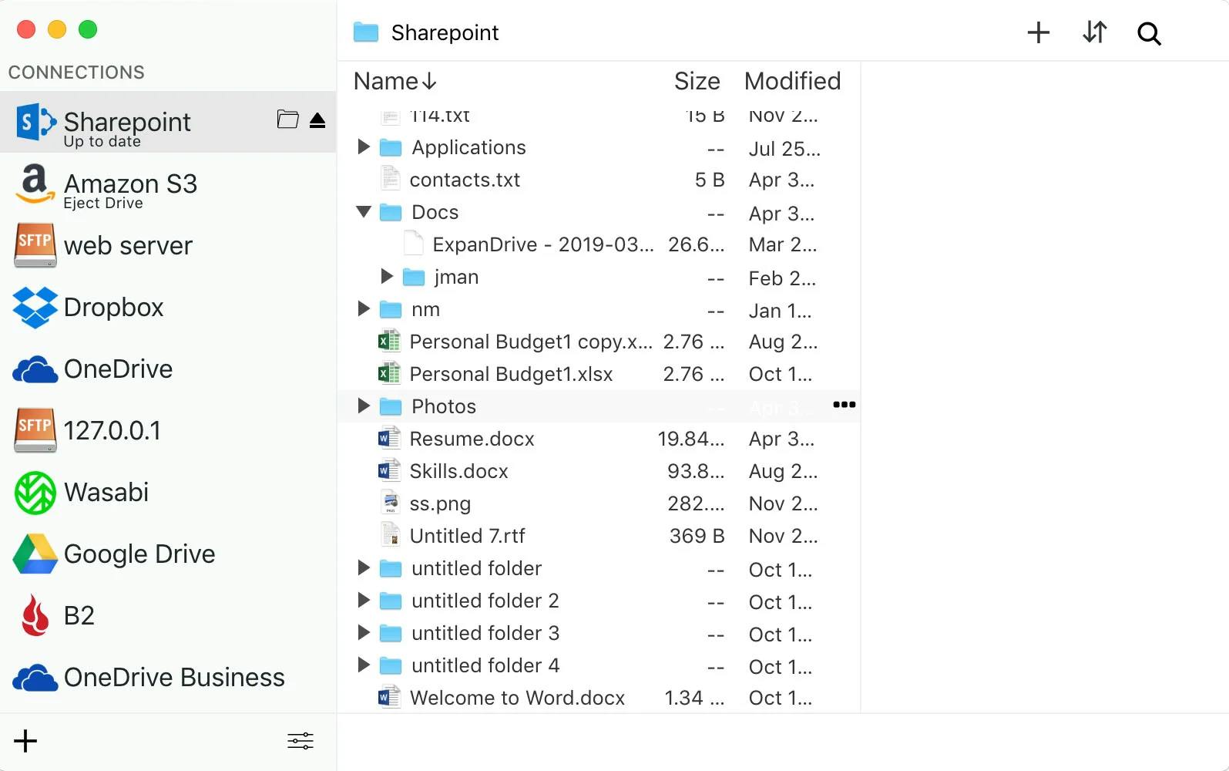Click the Word icon of Resume.docx

tap(389, 438)
